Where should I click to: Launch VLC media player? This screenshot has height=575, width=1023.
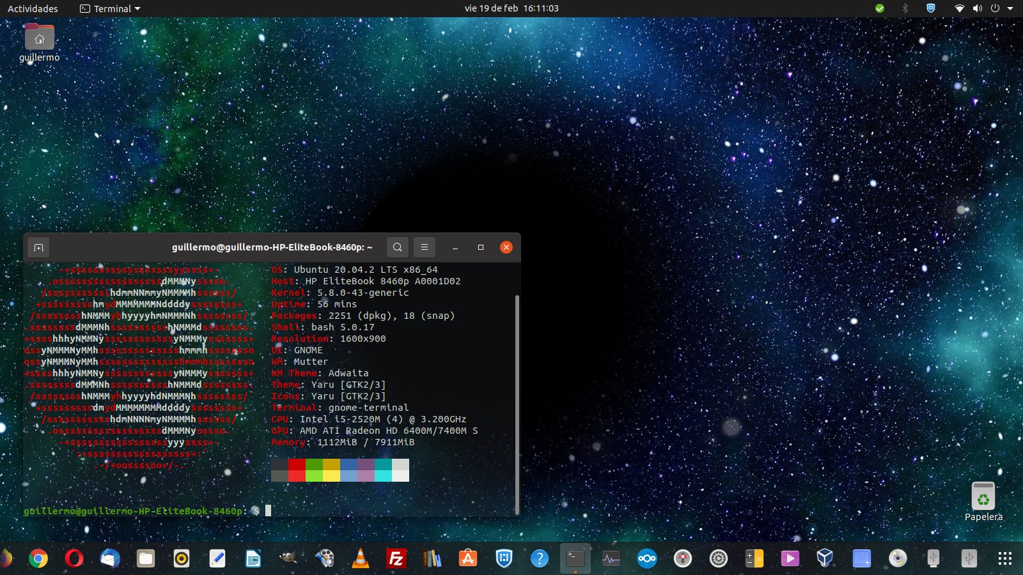[361, 559]
